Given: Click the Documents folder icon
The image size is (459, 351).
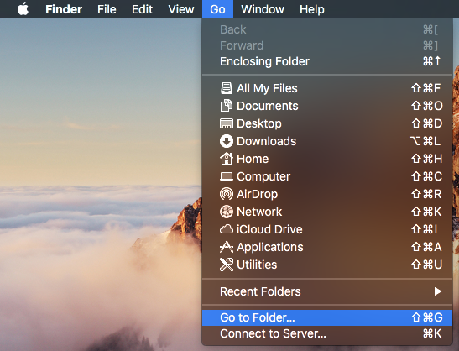Looking at the screenshot, I should tap(227, 106).
